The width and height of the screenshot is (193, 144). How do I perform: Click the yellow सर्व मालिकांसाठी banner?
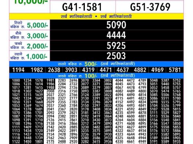[96, 16]
